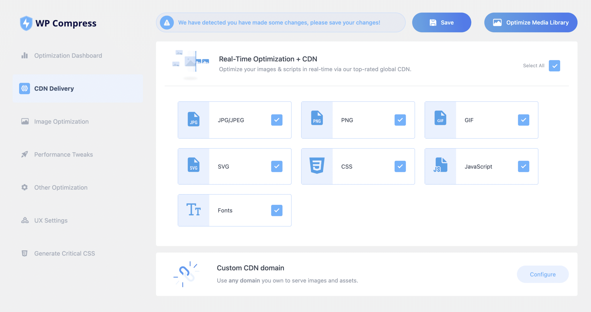Open the Performance Tweaks section
The width and height of the screenshot is (591, 312).
78,154
